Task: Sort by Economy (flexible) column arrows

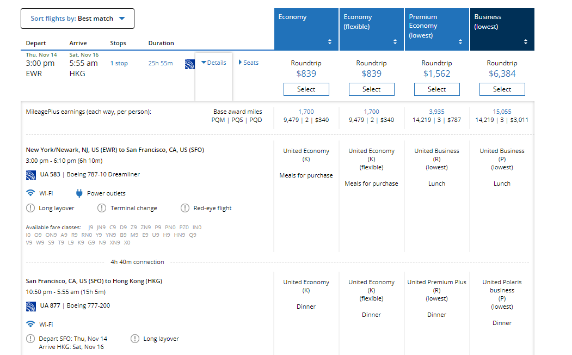Action: (395, 41)
